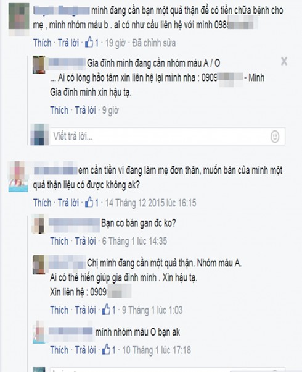Click 'Trả lời' under the 9 Tháng 1 reply
The height and width of the screenshot is (372, 302).
(86, 310)
